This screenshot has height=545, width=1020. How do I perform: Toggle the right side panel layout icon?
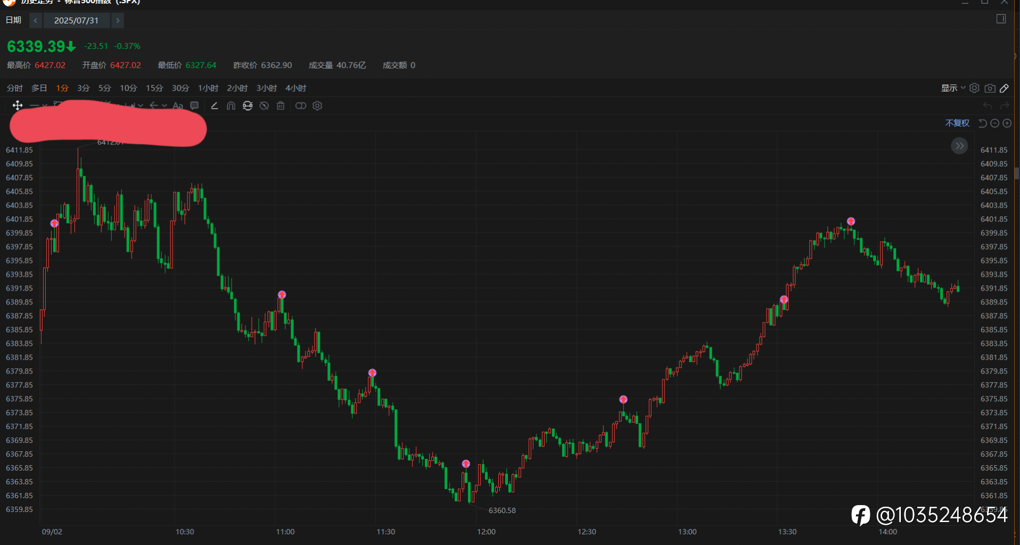coord(1001,19)
